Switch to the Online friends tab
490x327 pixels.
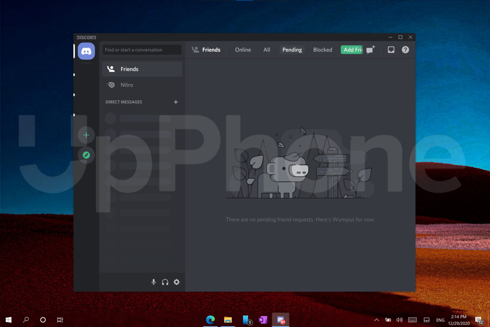pos(243,49)
